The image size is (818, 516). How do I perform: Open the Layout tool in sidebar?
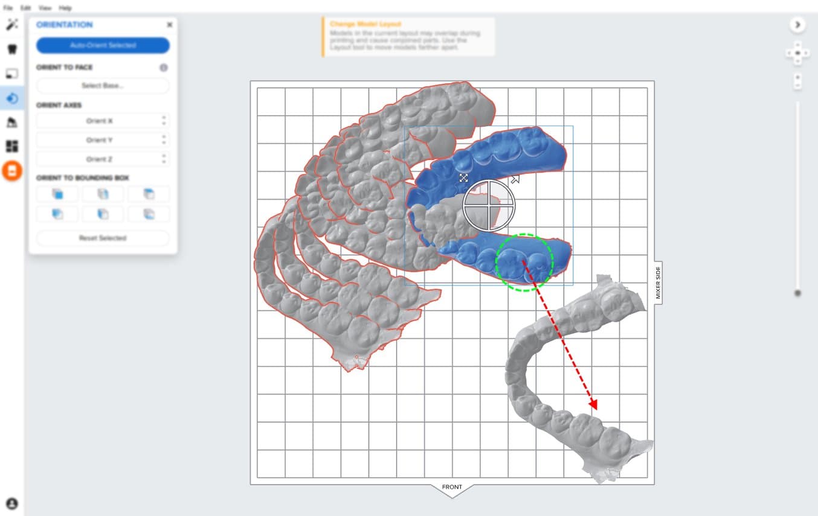(x=12, y=146)
